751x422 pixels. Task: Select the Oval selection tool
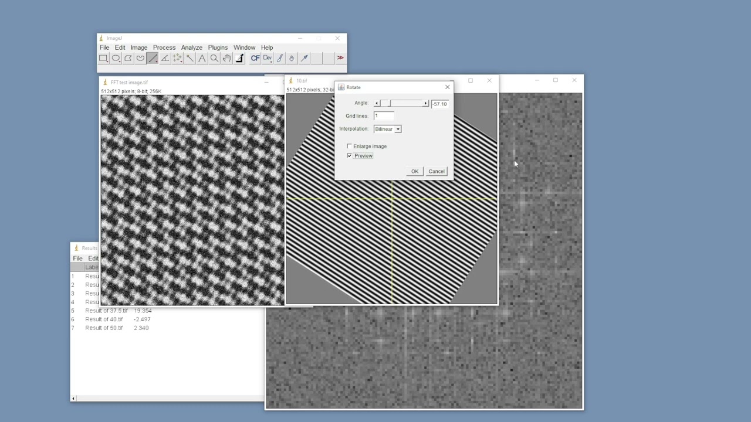tap(116, 58)
